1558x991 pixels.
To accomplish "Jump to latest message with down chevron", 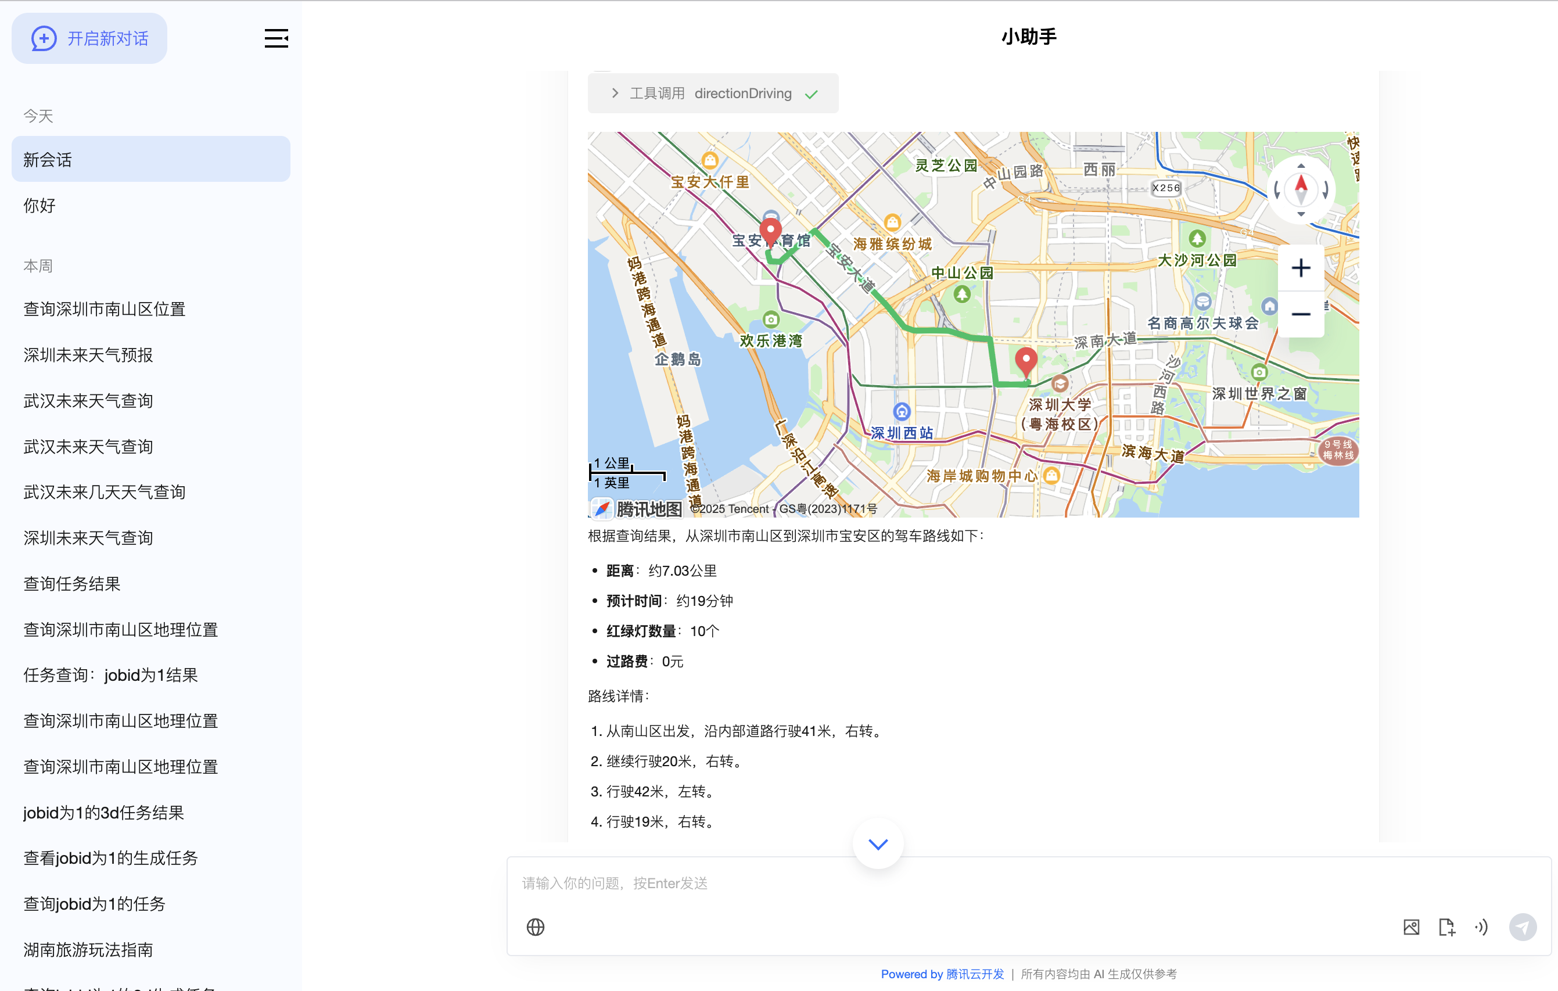I will click(x=878, y=843).
